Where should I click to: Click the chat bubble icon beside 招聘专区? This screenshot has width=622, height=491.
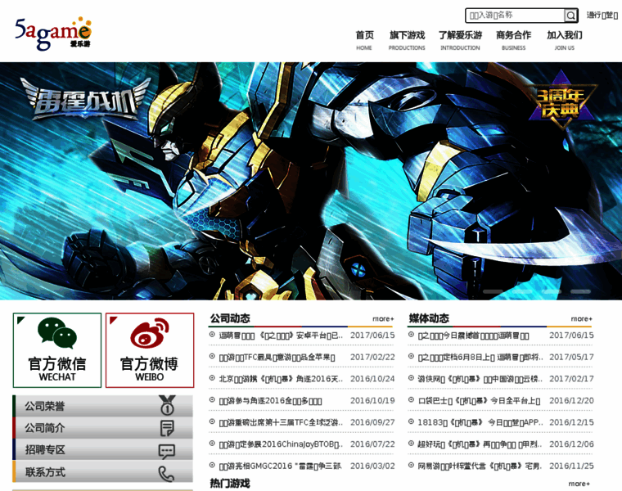click(167, 452)
